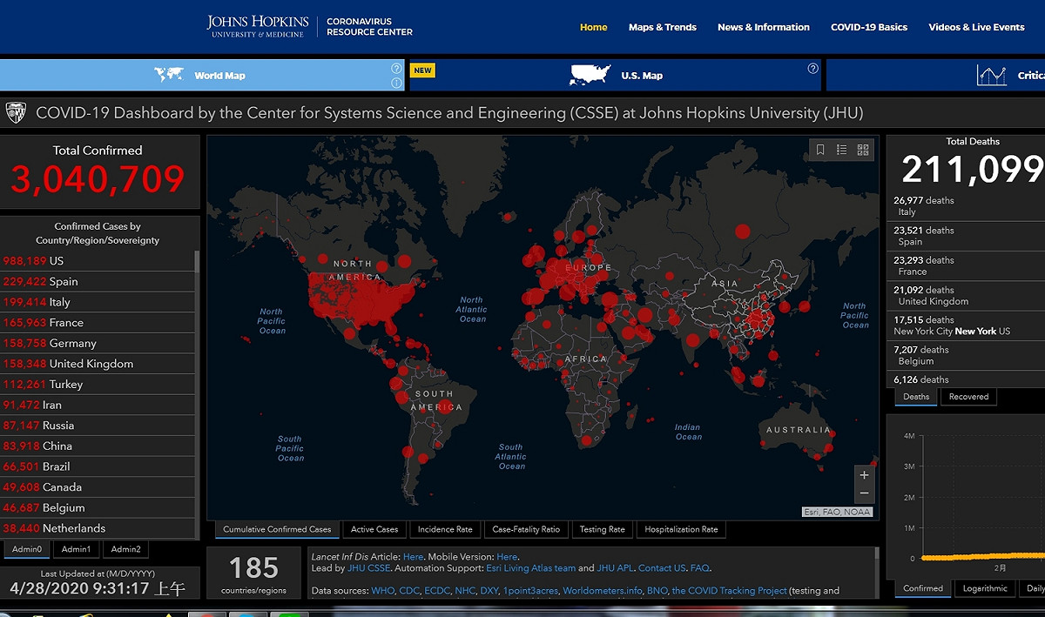Select the Incidence Rate map tab
The image size is (1045, 617).
coord(445,529)
